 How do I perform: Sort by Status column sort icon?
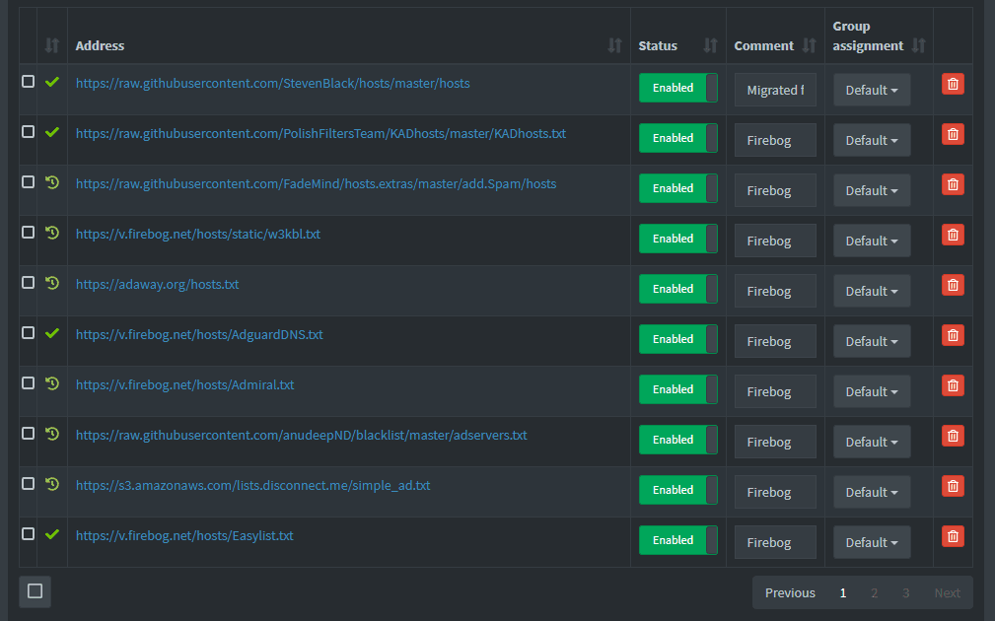tap(710, 45)
